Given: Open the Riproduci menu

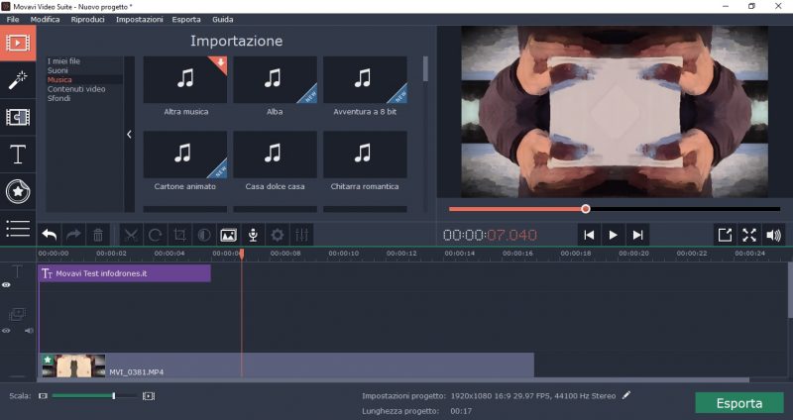Looking at the screenshot, I should tap(87, 19).
